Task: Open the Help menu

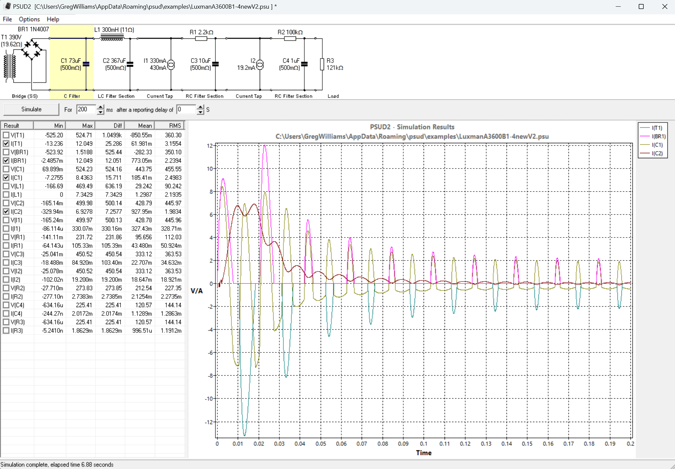Action: pyautogui.click(x=53, y=19)
